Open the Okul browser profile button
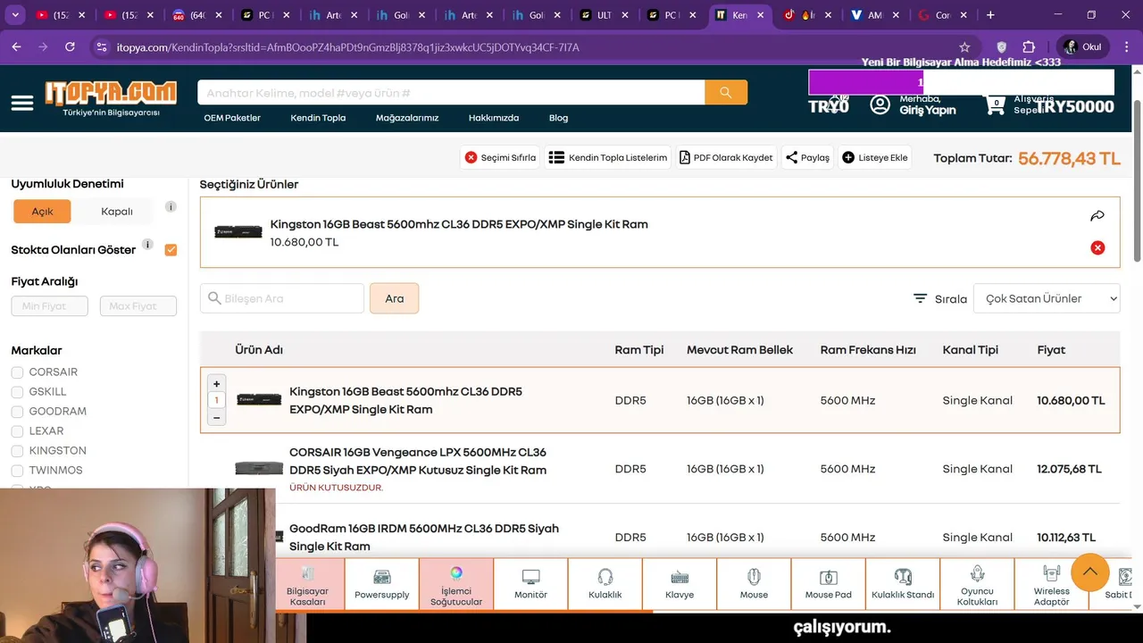 pos(1082,47)
